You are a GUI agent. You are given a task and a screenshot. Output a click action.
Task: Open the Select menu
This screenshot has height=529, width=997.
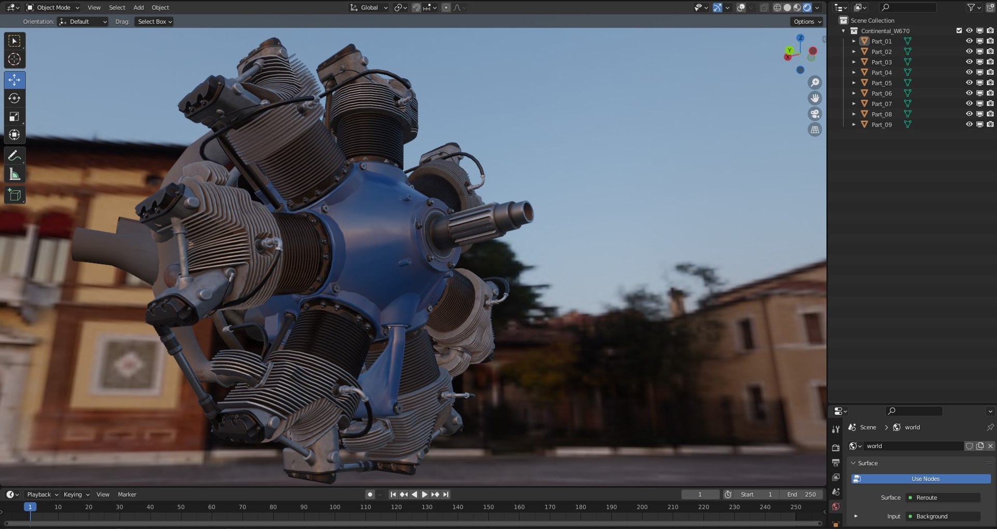click(117, 8)
